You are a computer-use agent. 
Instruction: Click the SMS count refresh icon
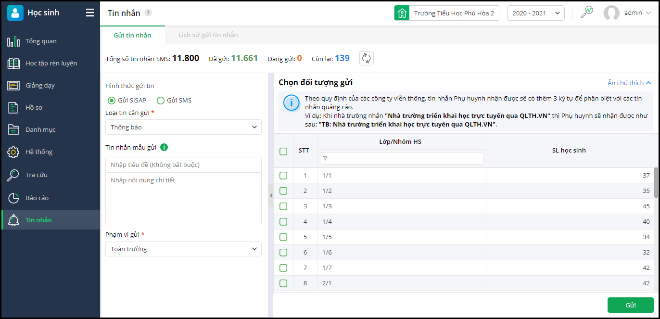tap(367, 58)
